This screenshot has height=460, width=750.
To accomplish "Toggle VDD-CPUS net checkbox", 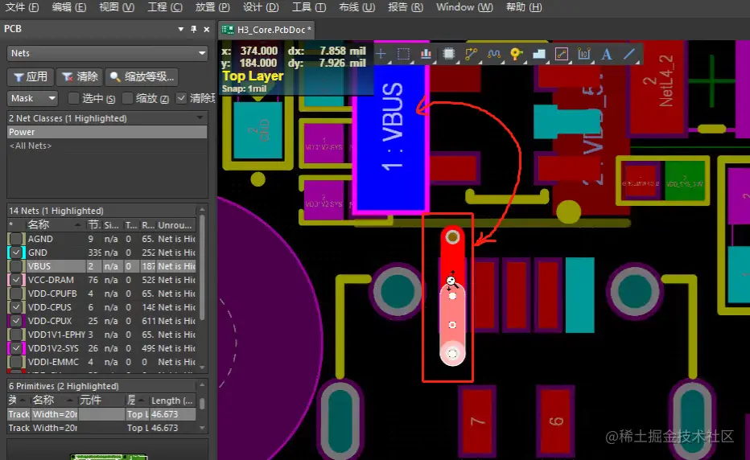I will tap(16, 307).
